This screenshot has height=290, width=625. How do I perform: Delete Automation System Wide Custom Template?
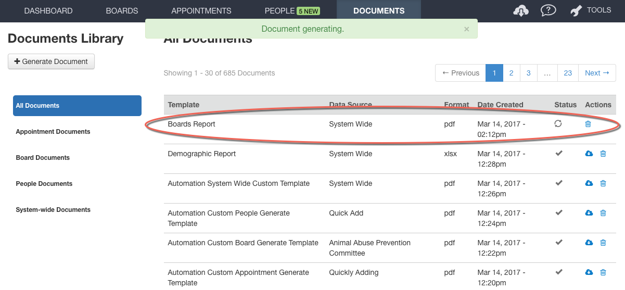pos(603,183)
